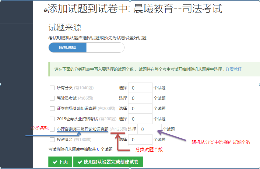Click the globe icon before the page title
This screenshot has width=260, height=169.
point(45,11)
